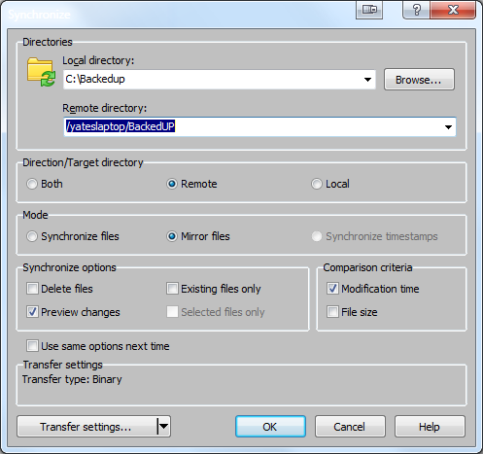This screenshot has width=483, height=454.
Task: Click the question mark help icon
Action: [417, 10]
